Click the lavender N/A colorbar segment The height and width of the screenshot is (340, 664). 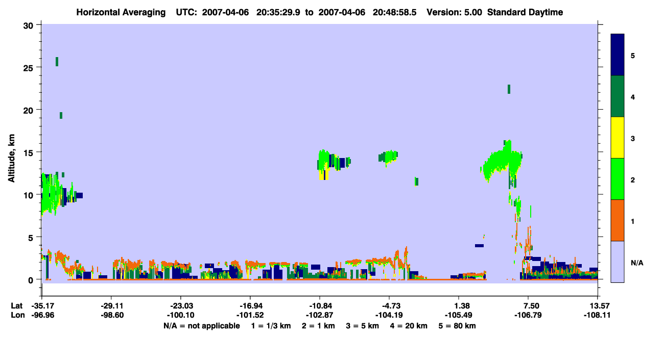(x=618, y=261)
